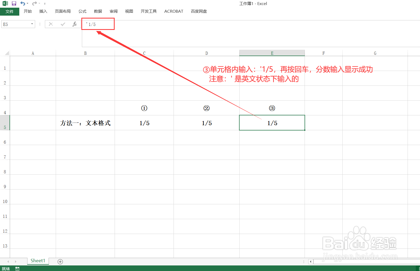Switch to the 审阅 ribbon tab
Image resolution: width=420 pixels, height=271 pixels.
click(x=114, y=11)
